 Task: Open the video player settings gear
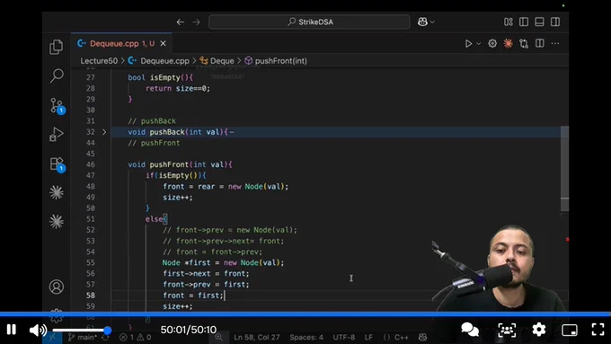tap(539, 330)
